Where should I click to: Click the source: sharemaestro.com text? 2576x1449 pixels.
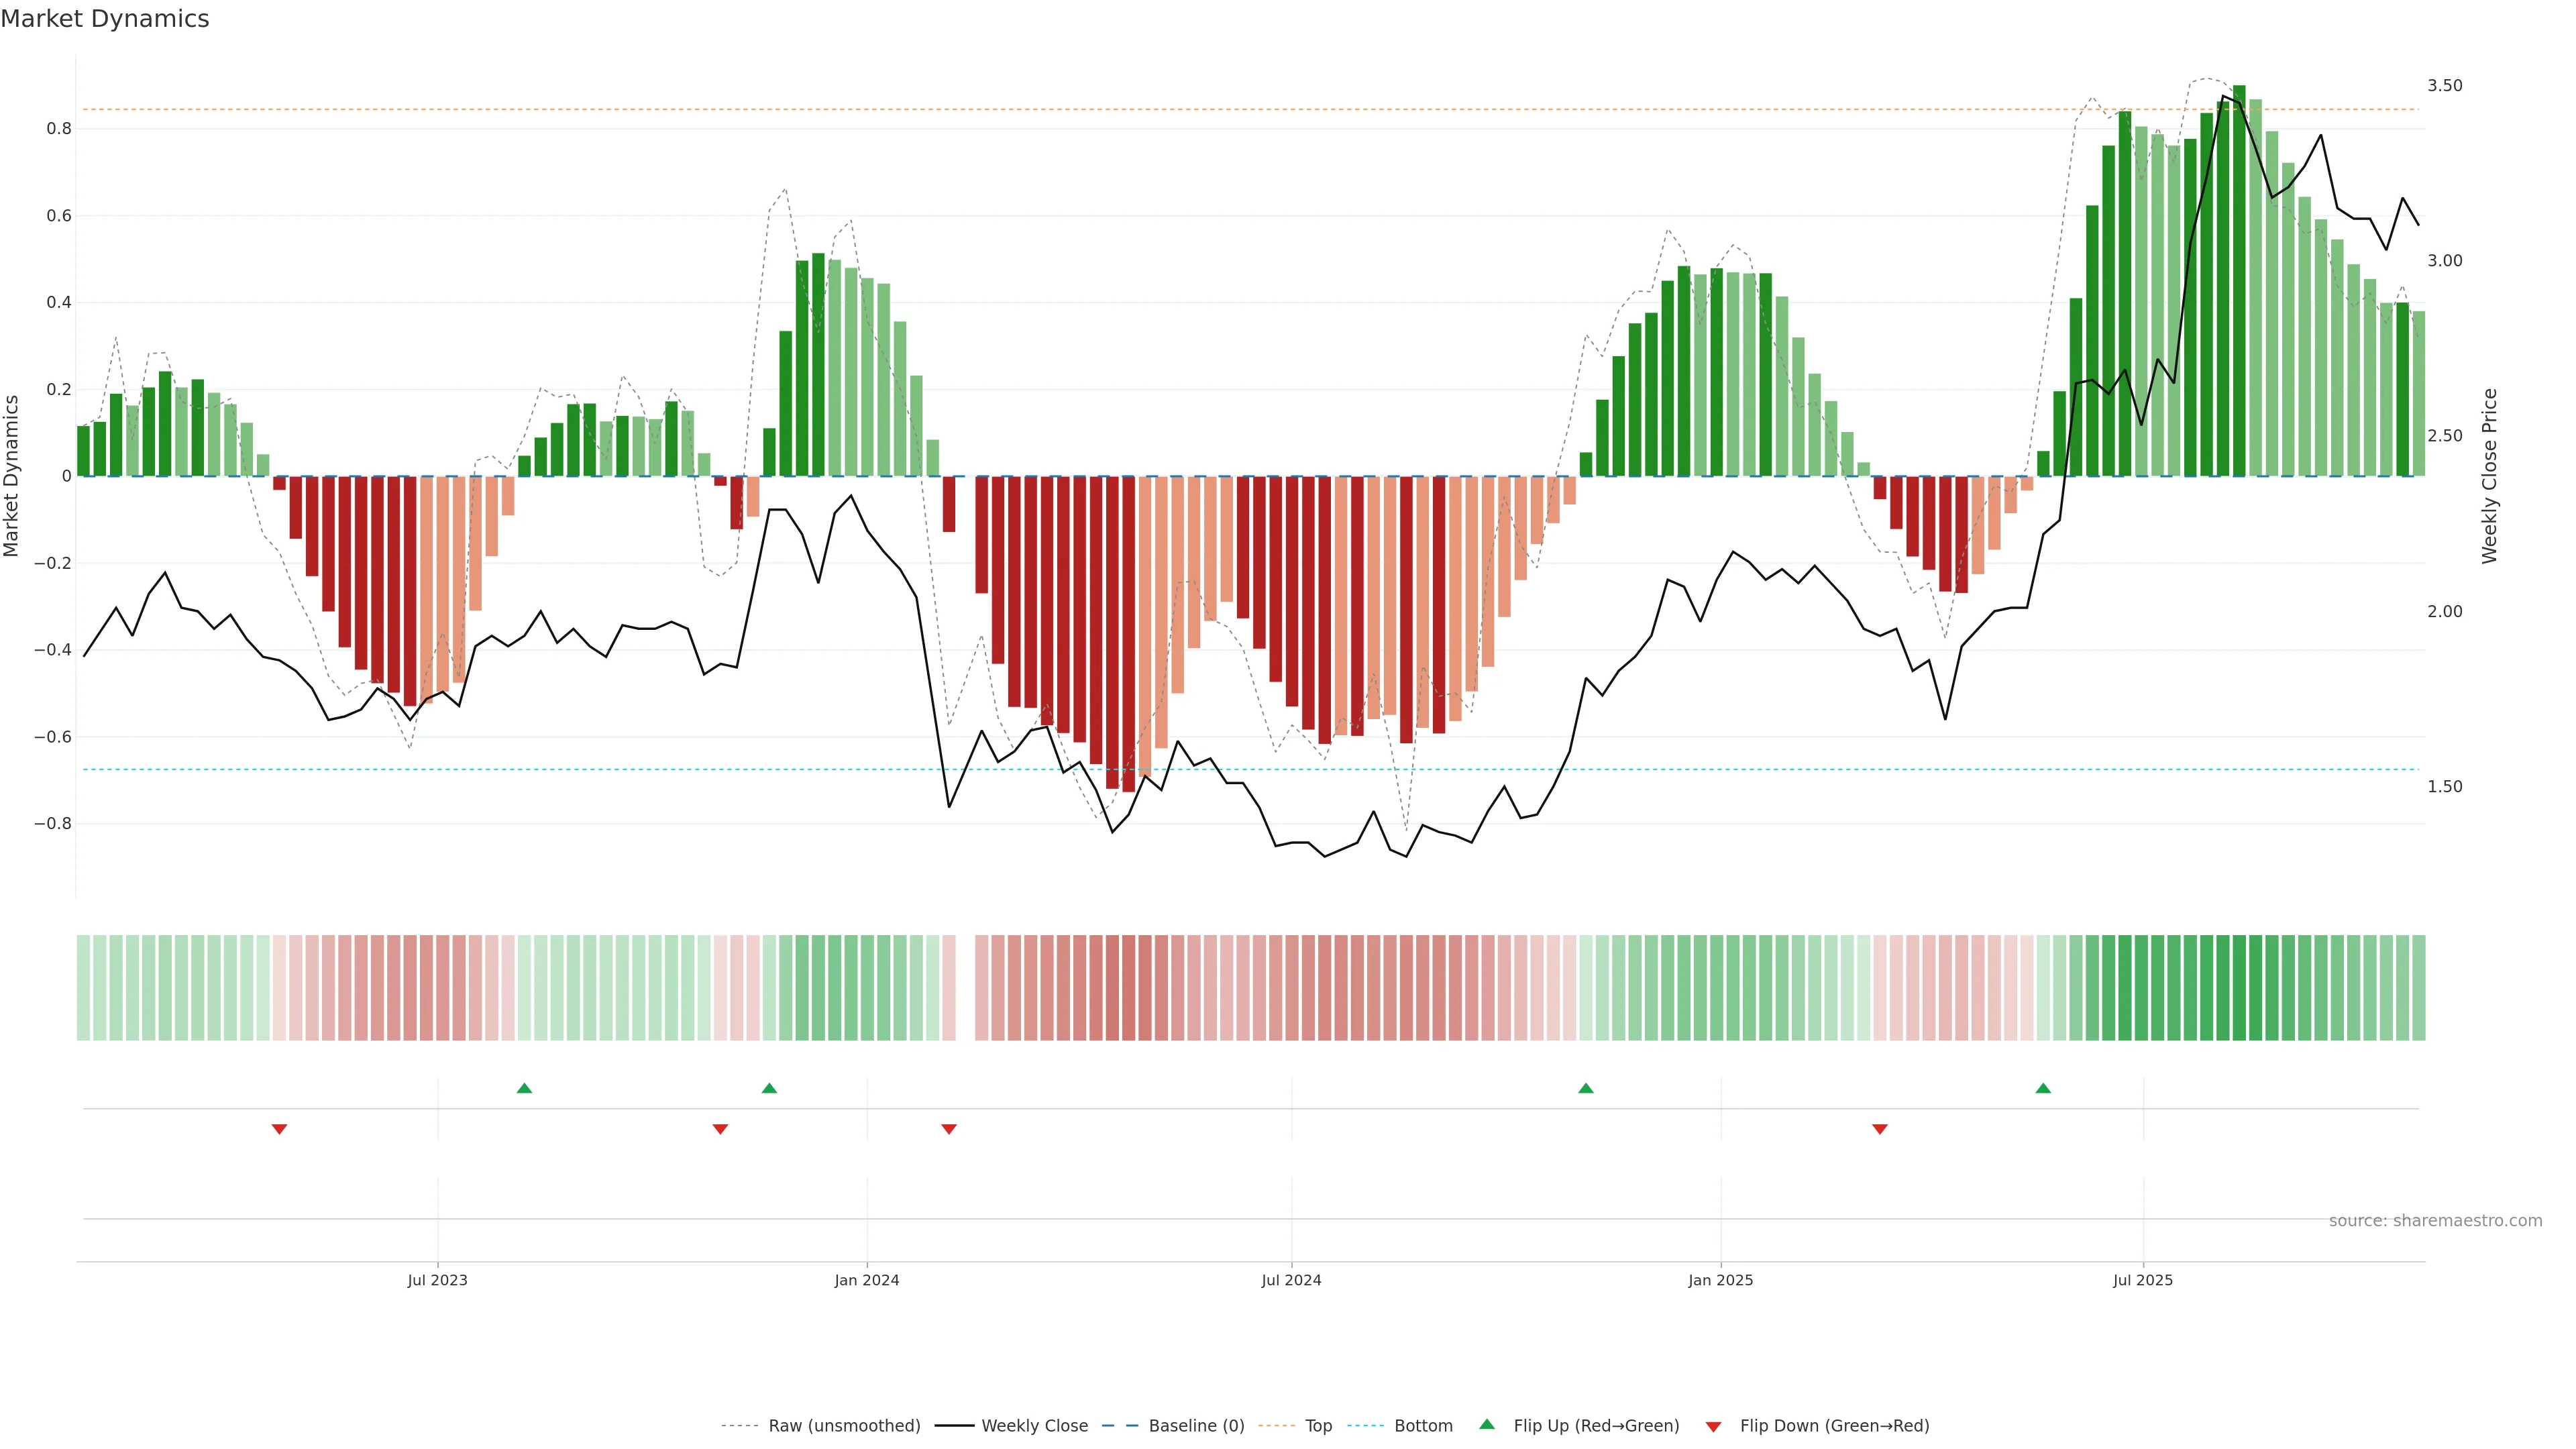click(x=2435, y=1221)
